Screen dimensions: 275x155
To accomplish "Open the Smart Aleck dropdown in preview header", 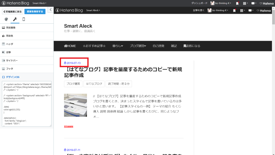I will point(93,10).
